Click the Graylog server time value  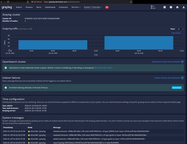(35, 111)
